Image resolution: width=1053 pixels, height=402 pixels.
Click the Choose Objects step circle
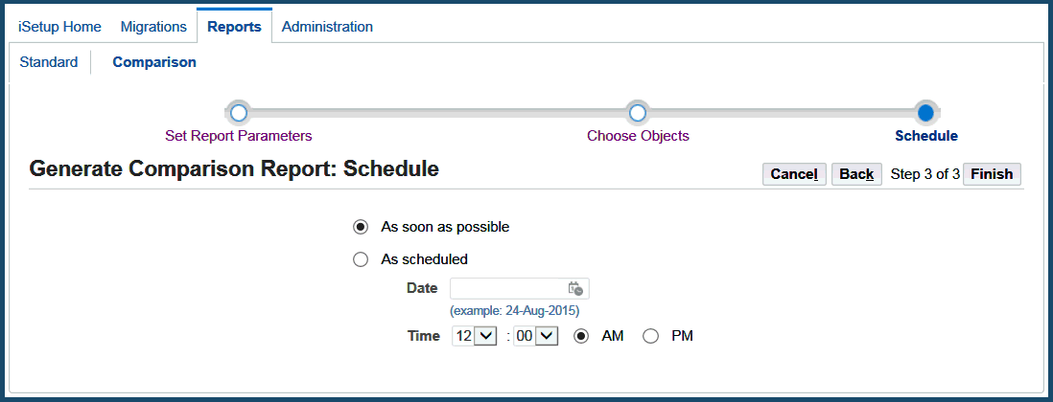click(638, 113)
